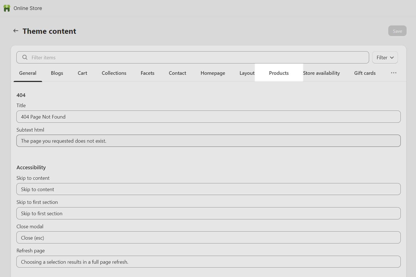Click the Subtext html label

tap(30, 130)
